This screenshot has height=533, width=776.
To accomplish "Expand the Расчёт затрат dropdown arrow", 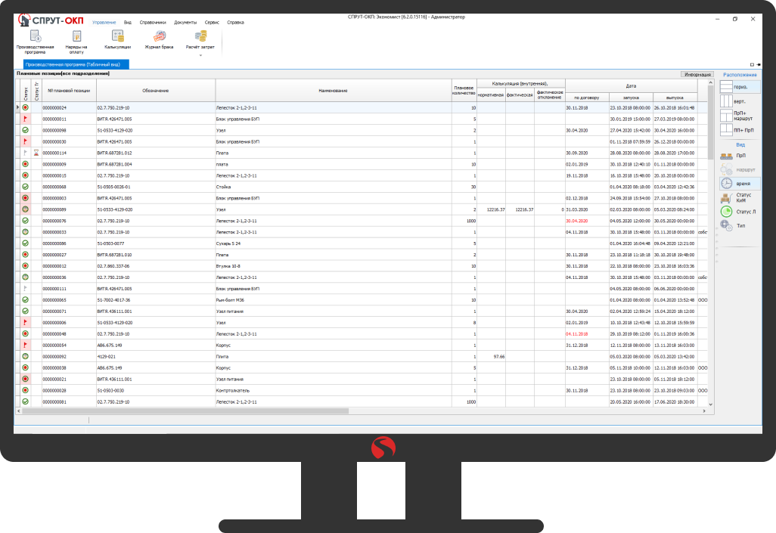I will point(200,54).
